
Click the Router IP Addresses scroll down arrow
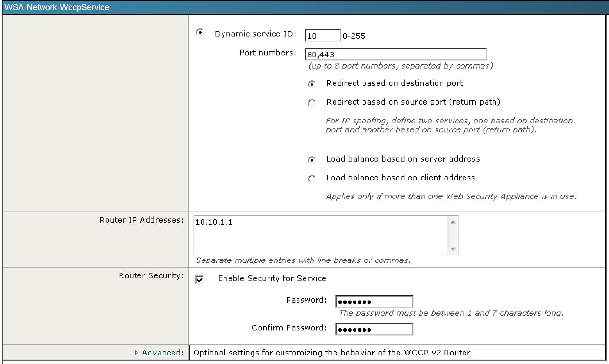click(453, 249)
